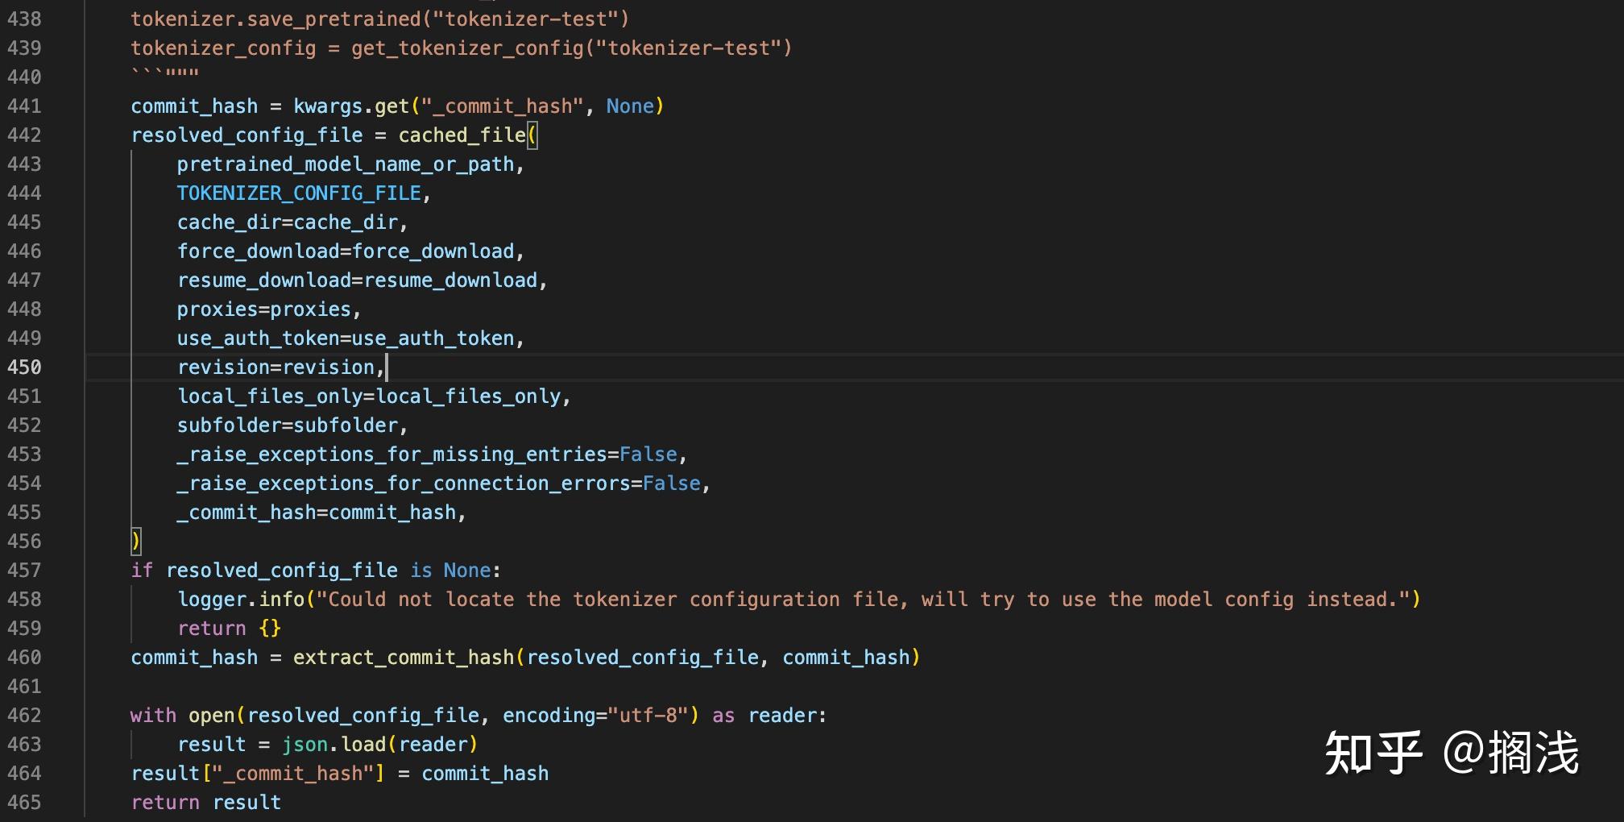Click the extract_commit_hash call on line 460
Screen dimensions: 1624x822
(x=403, y=657)
